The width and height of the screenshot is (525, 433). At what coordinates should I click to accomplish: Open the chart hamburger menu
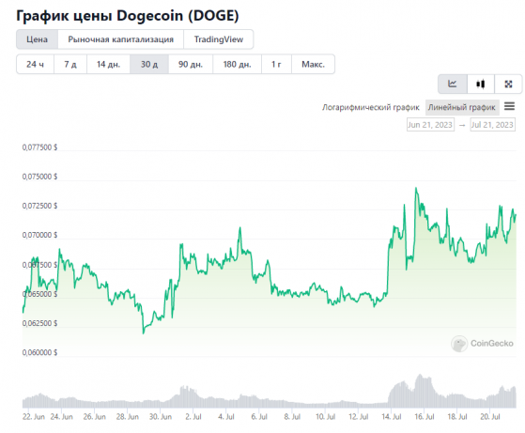509,106
